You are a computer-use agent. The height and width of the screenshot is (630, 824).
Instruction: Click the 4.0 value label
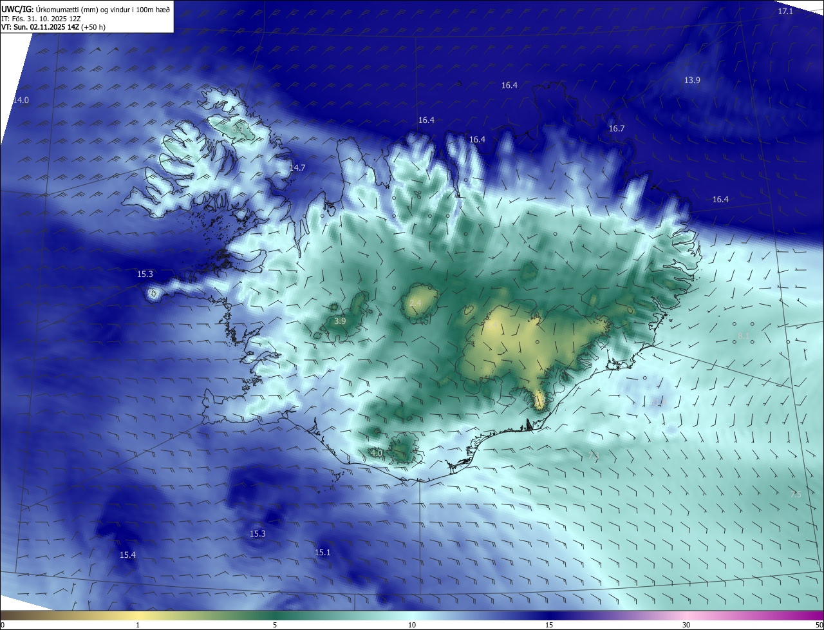coord(377,453)
